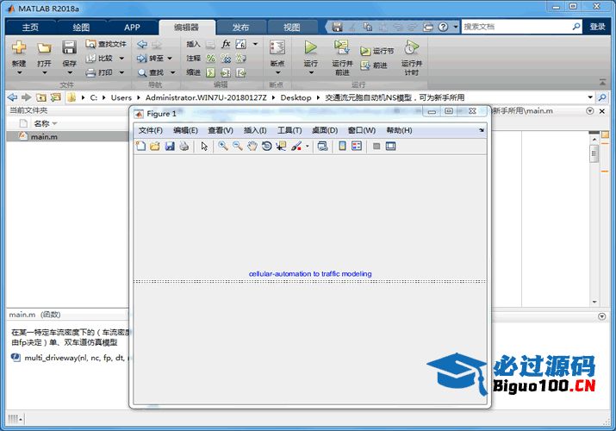Click New Figure icon in Figure toolbar
The width and height of the screenshot is (616, 431).
140,147
